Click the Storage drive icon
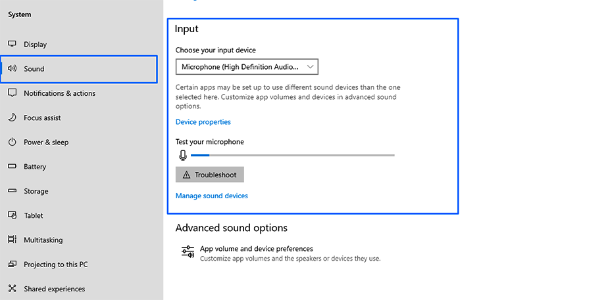The image size is (608, 300). pos(13,190)
